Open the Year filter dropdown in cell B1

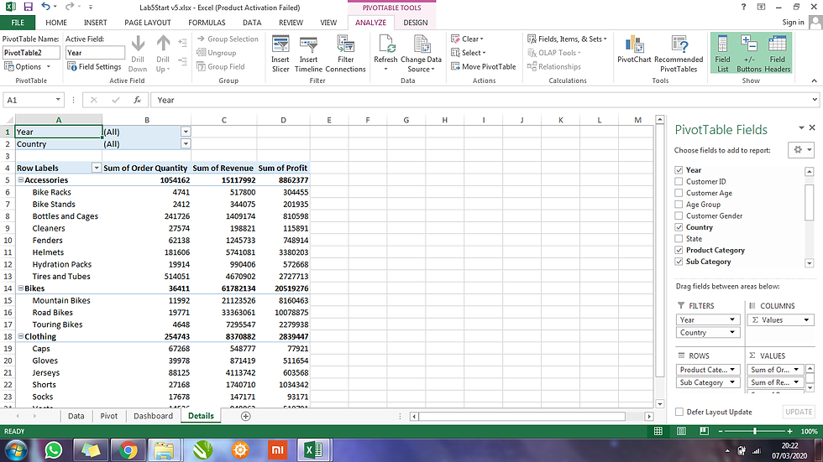[x=186, y=132]
